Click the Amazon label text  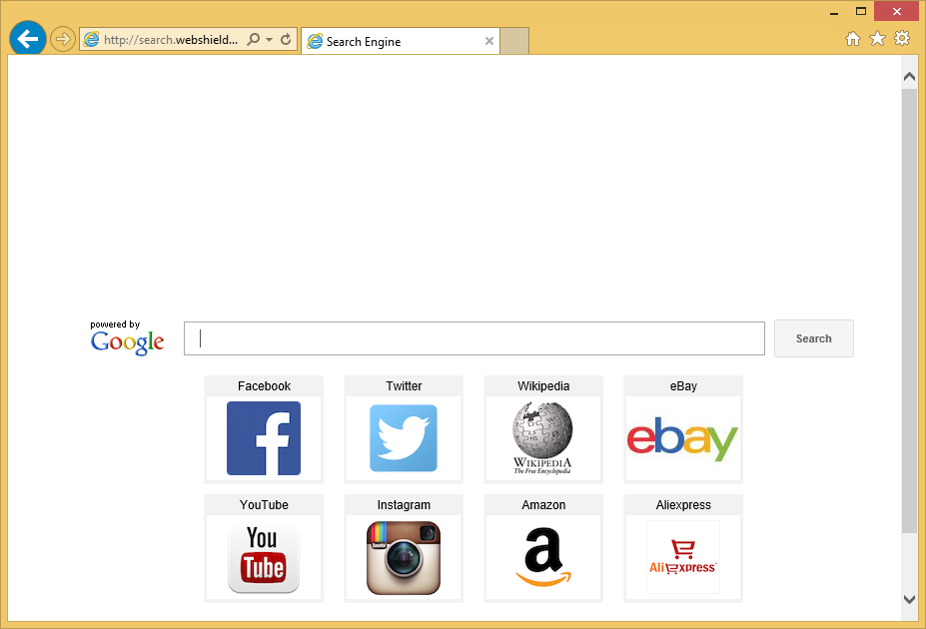543,505
